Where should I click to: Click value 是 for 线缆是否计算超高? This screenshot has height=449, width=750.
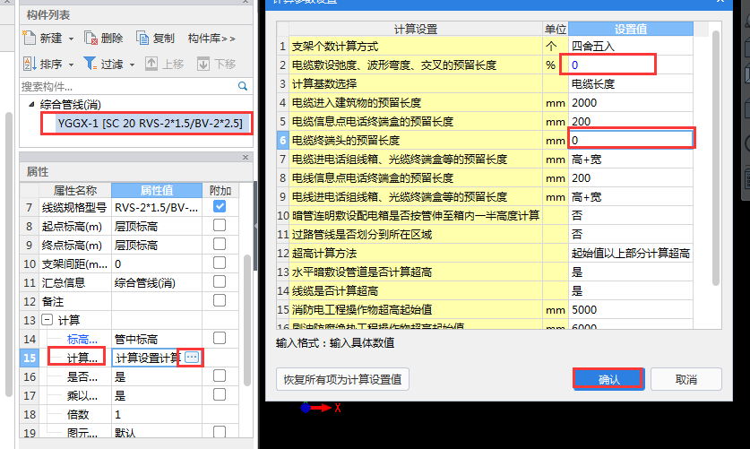pos(631,290)
